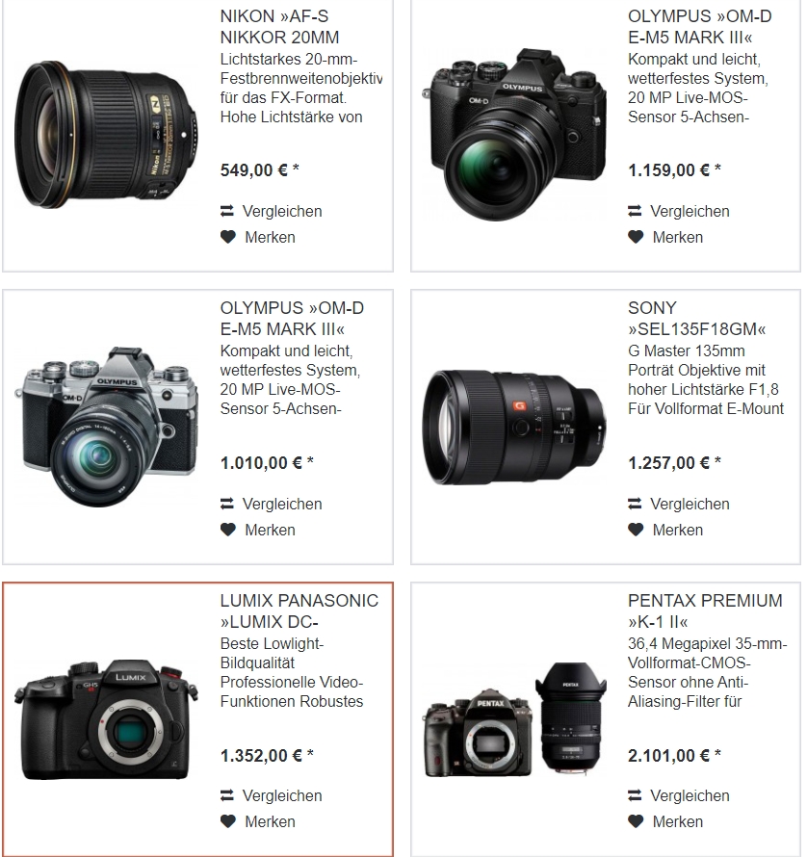Click compare arrows icon for Pentax K-1 II
Screen dimensions: 807x857
(635, 795)
